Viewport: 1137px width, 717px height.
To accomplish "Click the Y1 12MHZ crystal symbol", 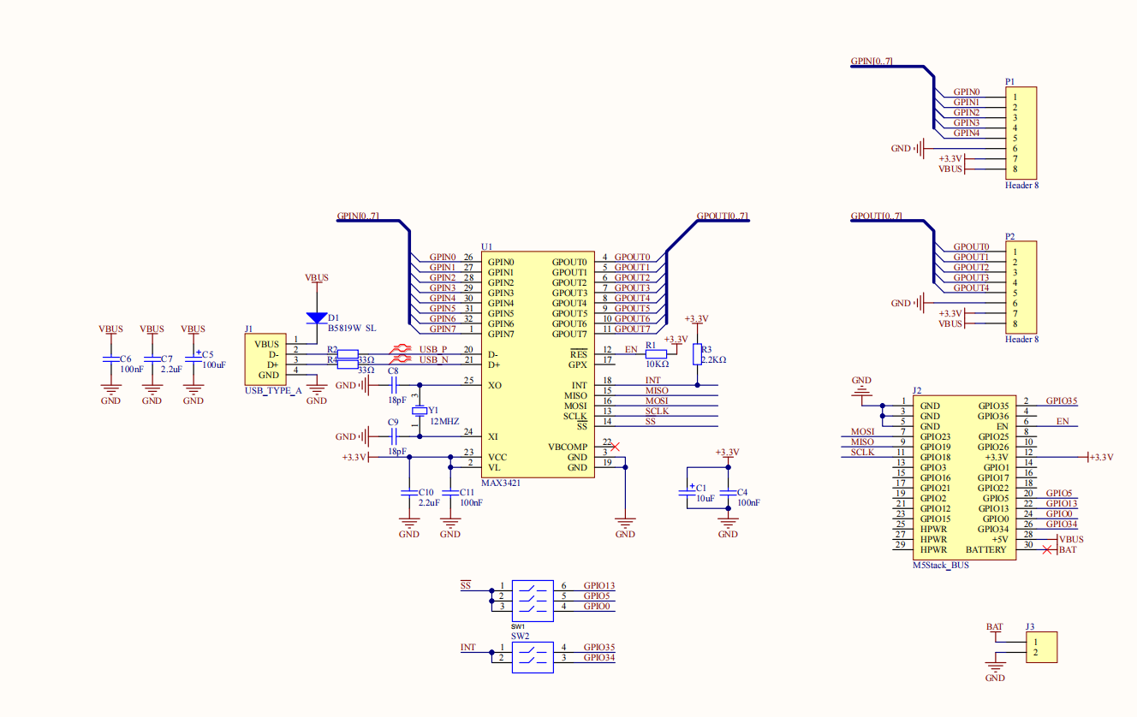I will [419, 412].
